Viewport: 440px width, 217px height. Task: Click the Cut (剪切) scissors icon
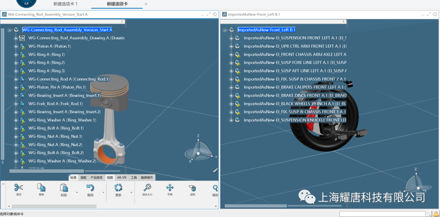[18, 188]
